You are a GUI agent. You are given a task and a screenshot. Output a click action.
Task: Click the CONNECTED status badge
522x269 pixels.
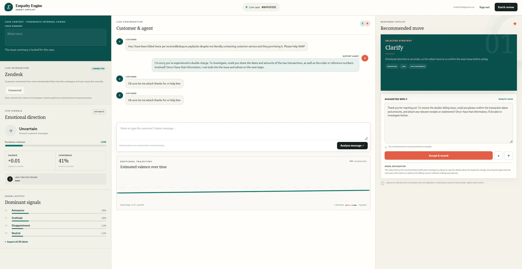[98, 68]
